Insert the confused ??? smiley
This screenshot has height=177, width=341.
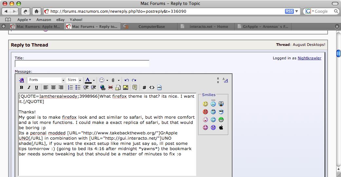point(213,103)
